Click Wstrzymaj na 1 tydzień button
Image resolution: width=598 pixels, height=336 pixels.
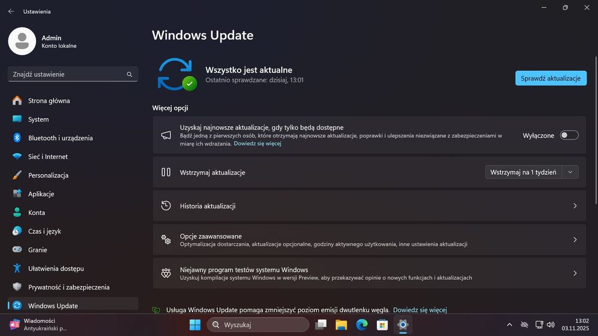point(523,172)
